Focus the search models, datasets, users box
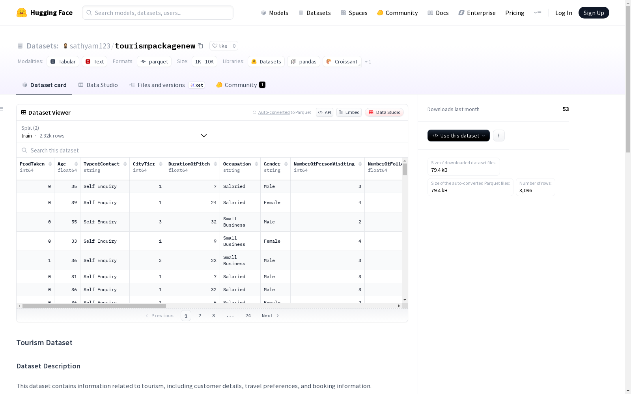Screen dimensions: 631x394 tap(158, 13)
